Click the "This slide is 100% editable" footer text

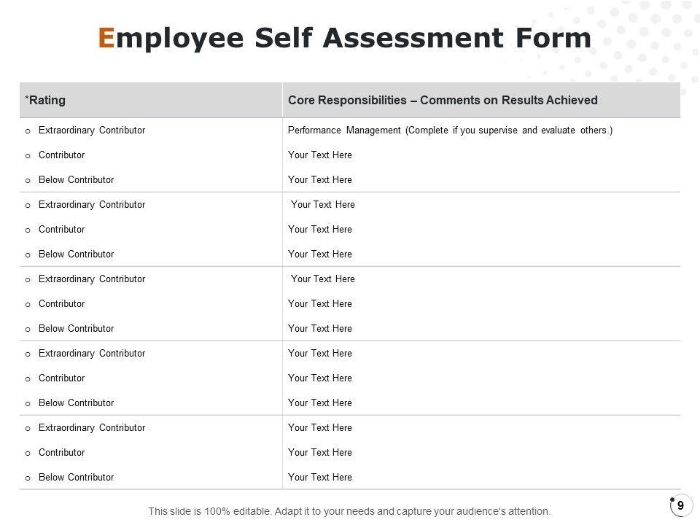(x=349, y=512)
